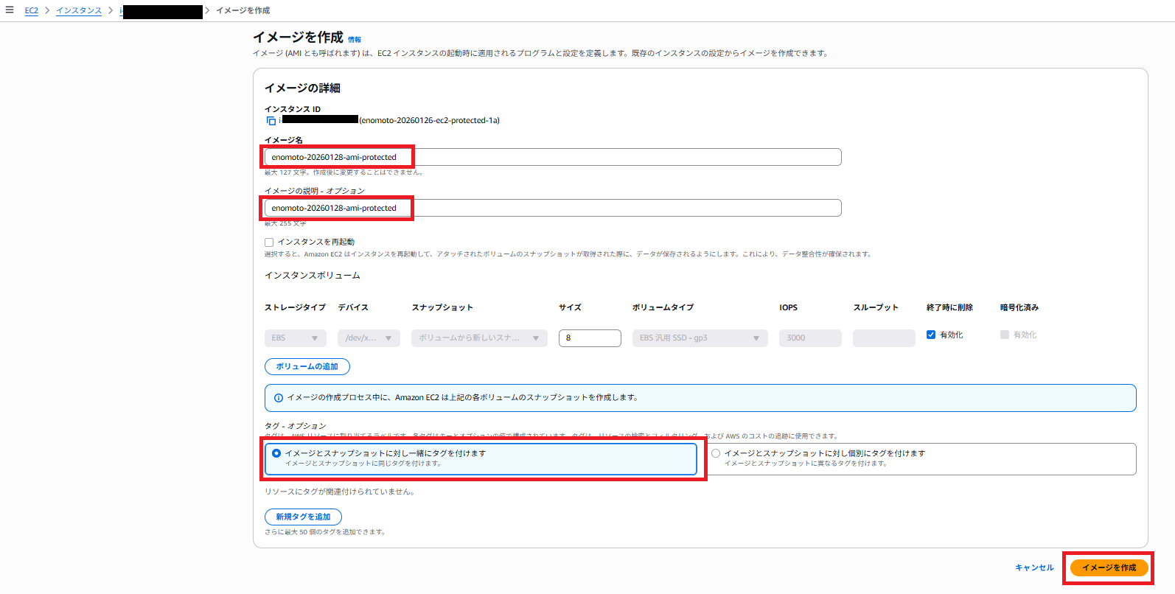Click the orange イメージを作成 button
Image resolution: width=1175 pixels, height=594 pixels.
click(1109, 567)
